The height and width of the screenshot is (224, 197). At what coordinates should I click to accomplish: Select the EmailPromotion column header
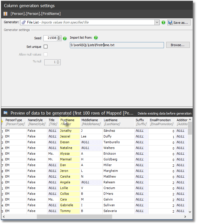162,122
